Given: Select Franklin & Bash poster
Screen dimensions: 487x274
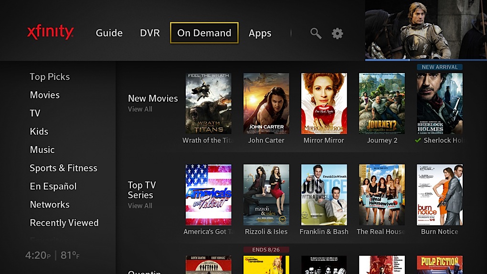Looking at the screenshot, I should (324, 195).
